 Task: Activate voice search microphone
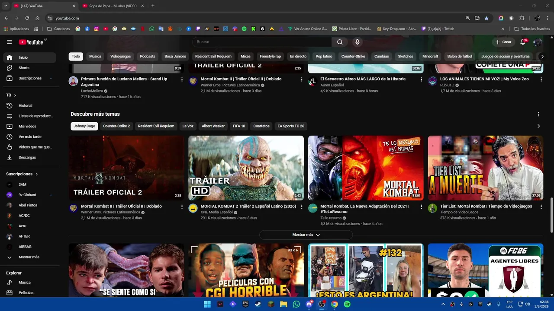357,42
